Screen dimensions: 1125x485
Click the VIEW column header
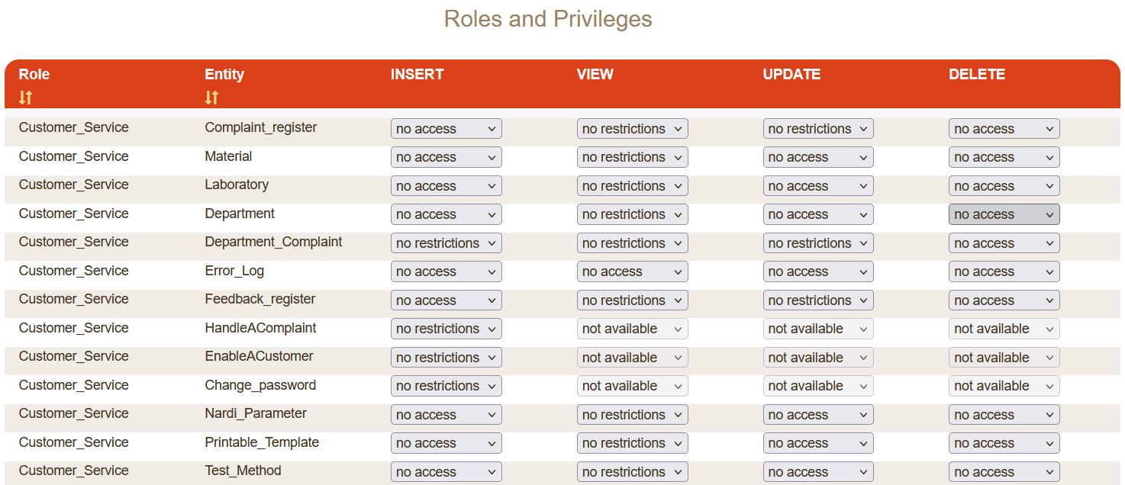click(595, 74)
